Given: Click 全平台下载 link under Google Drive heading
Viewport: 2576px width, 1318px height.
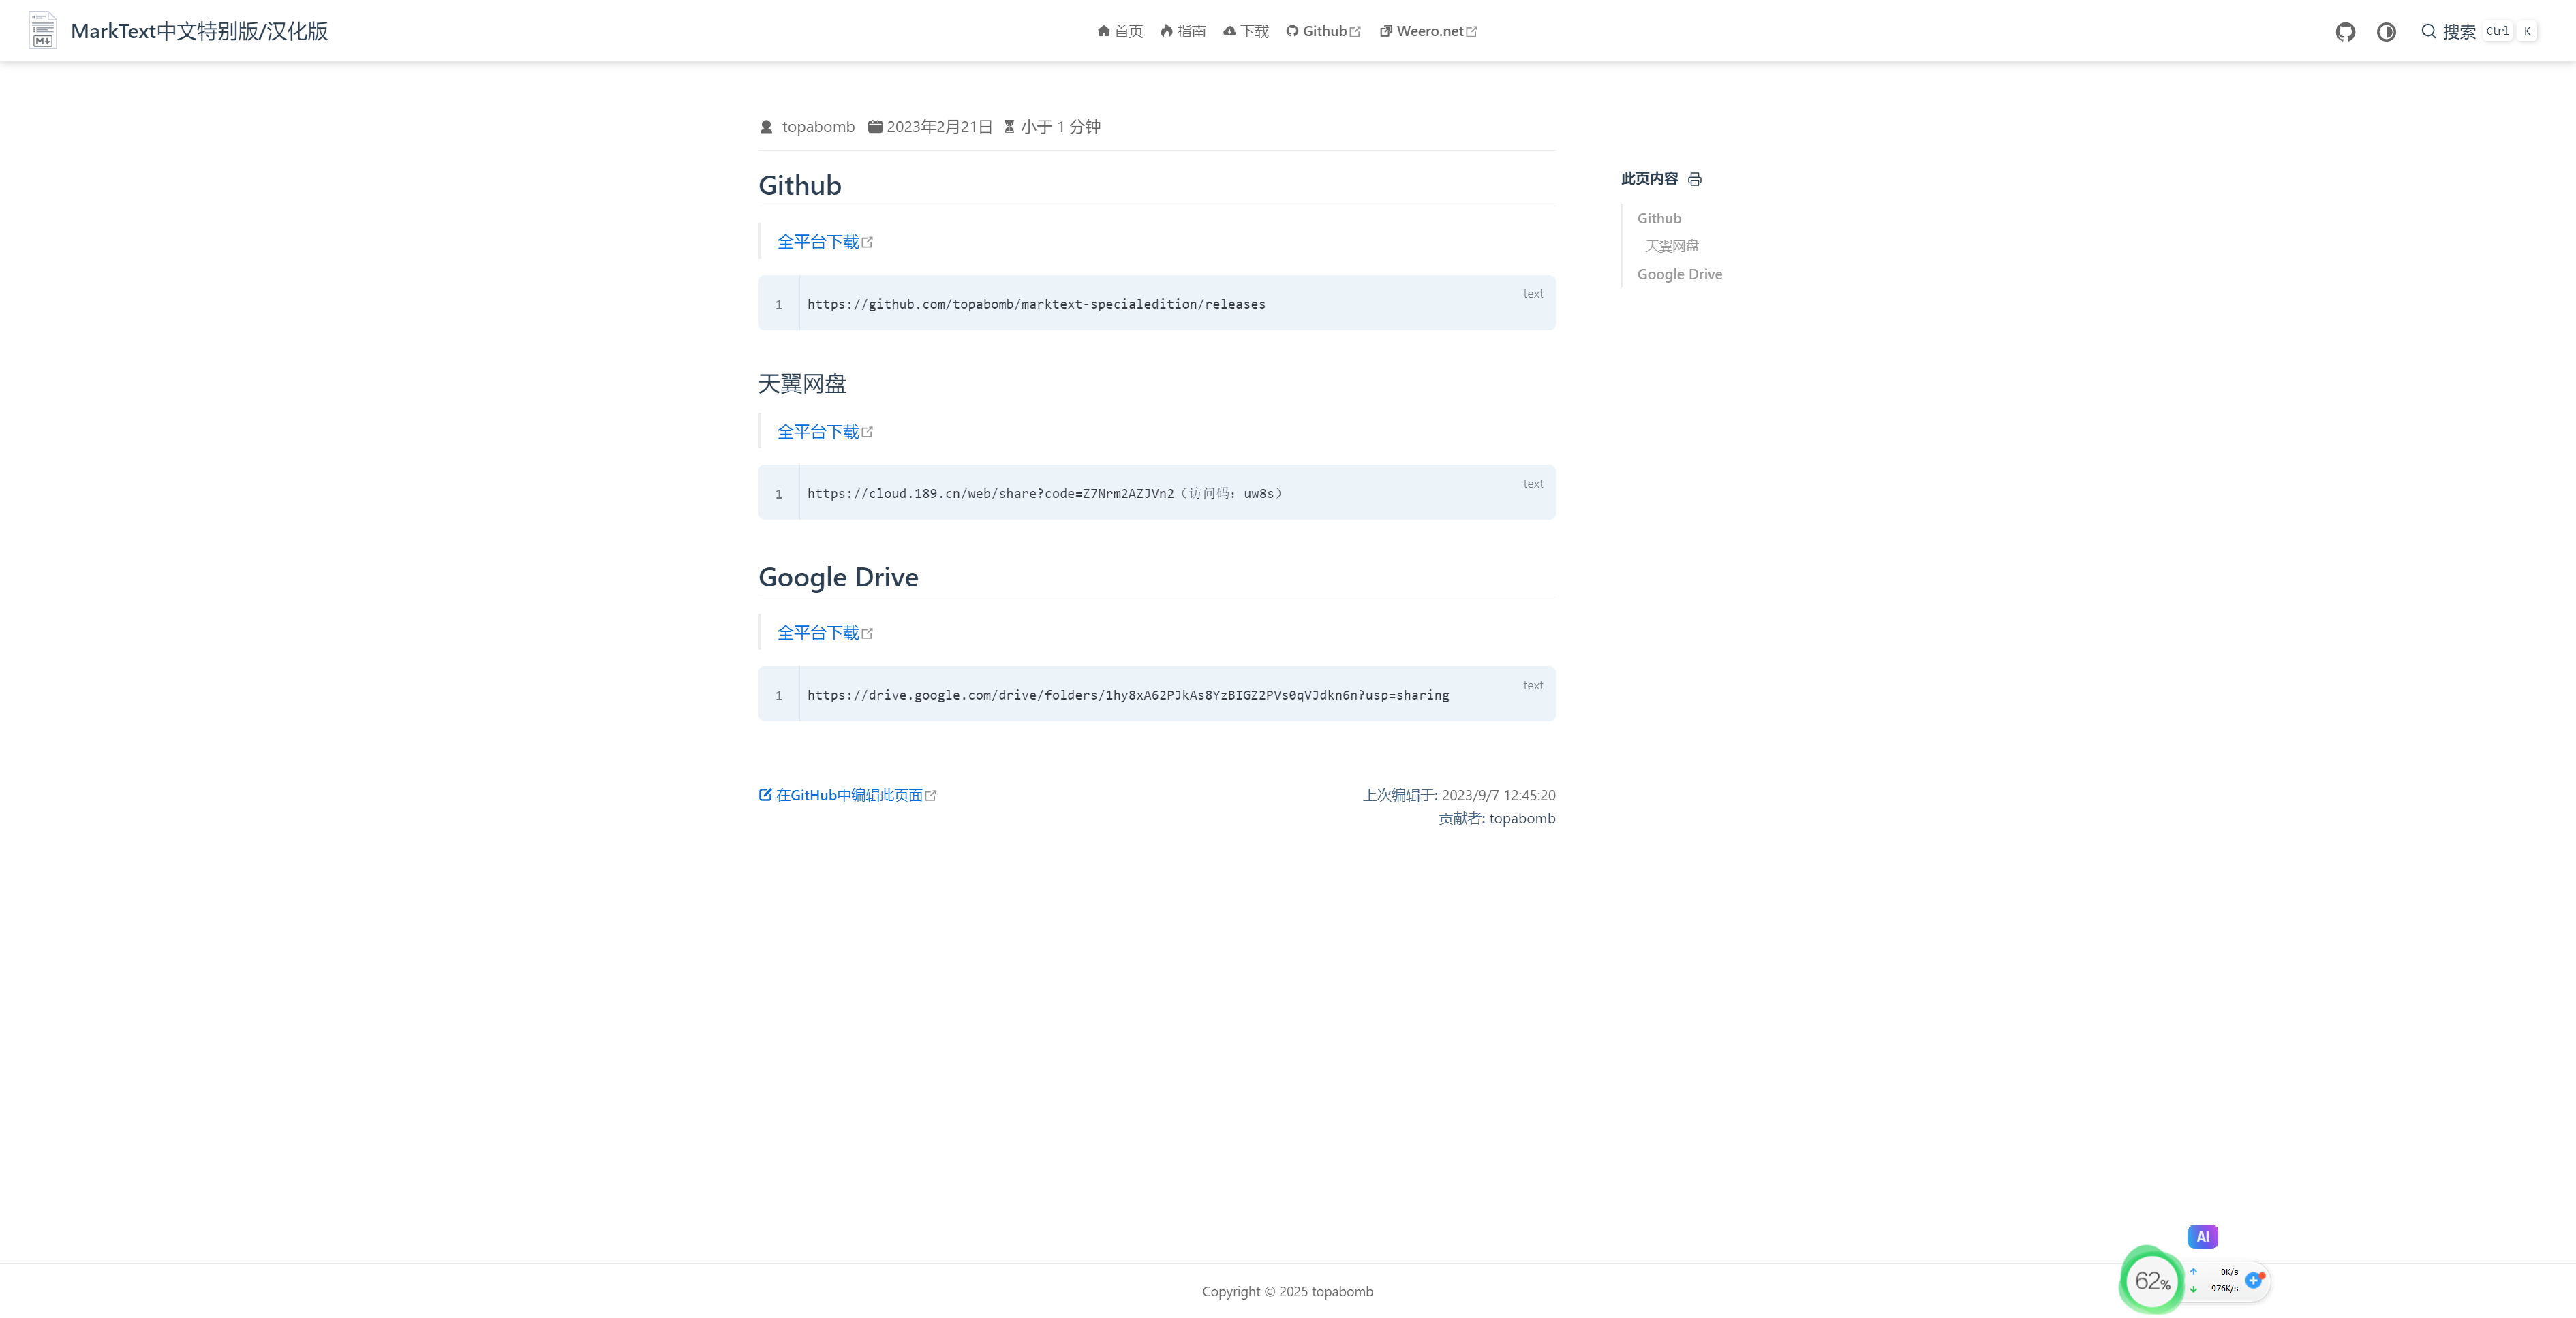Looking at the screenshot, I should [819, 633].
